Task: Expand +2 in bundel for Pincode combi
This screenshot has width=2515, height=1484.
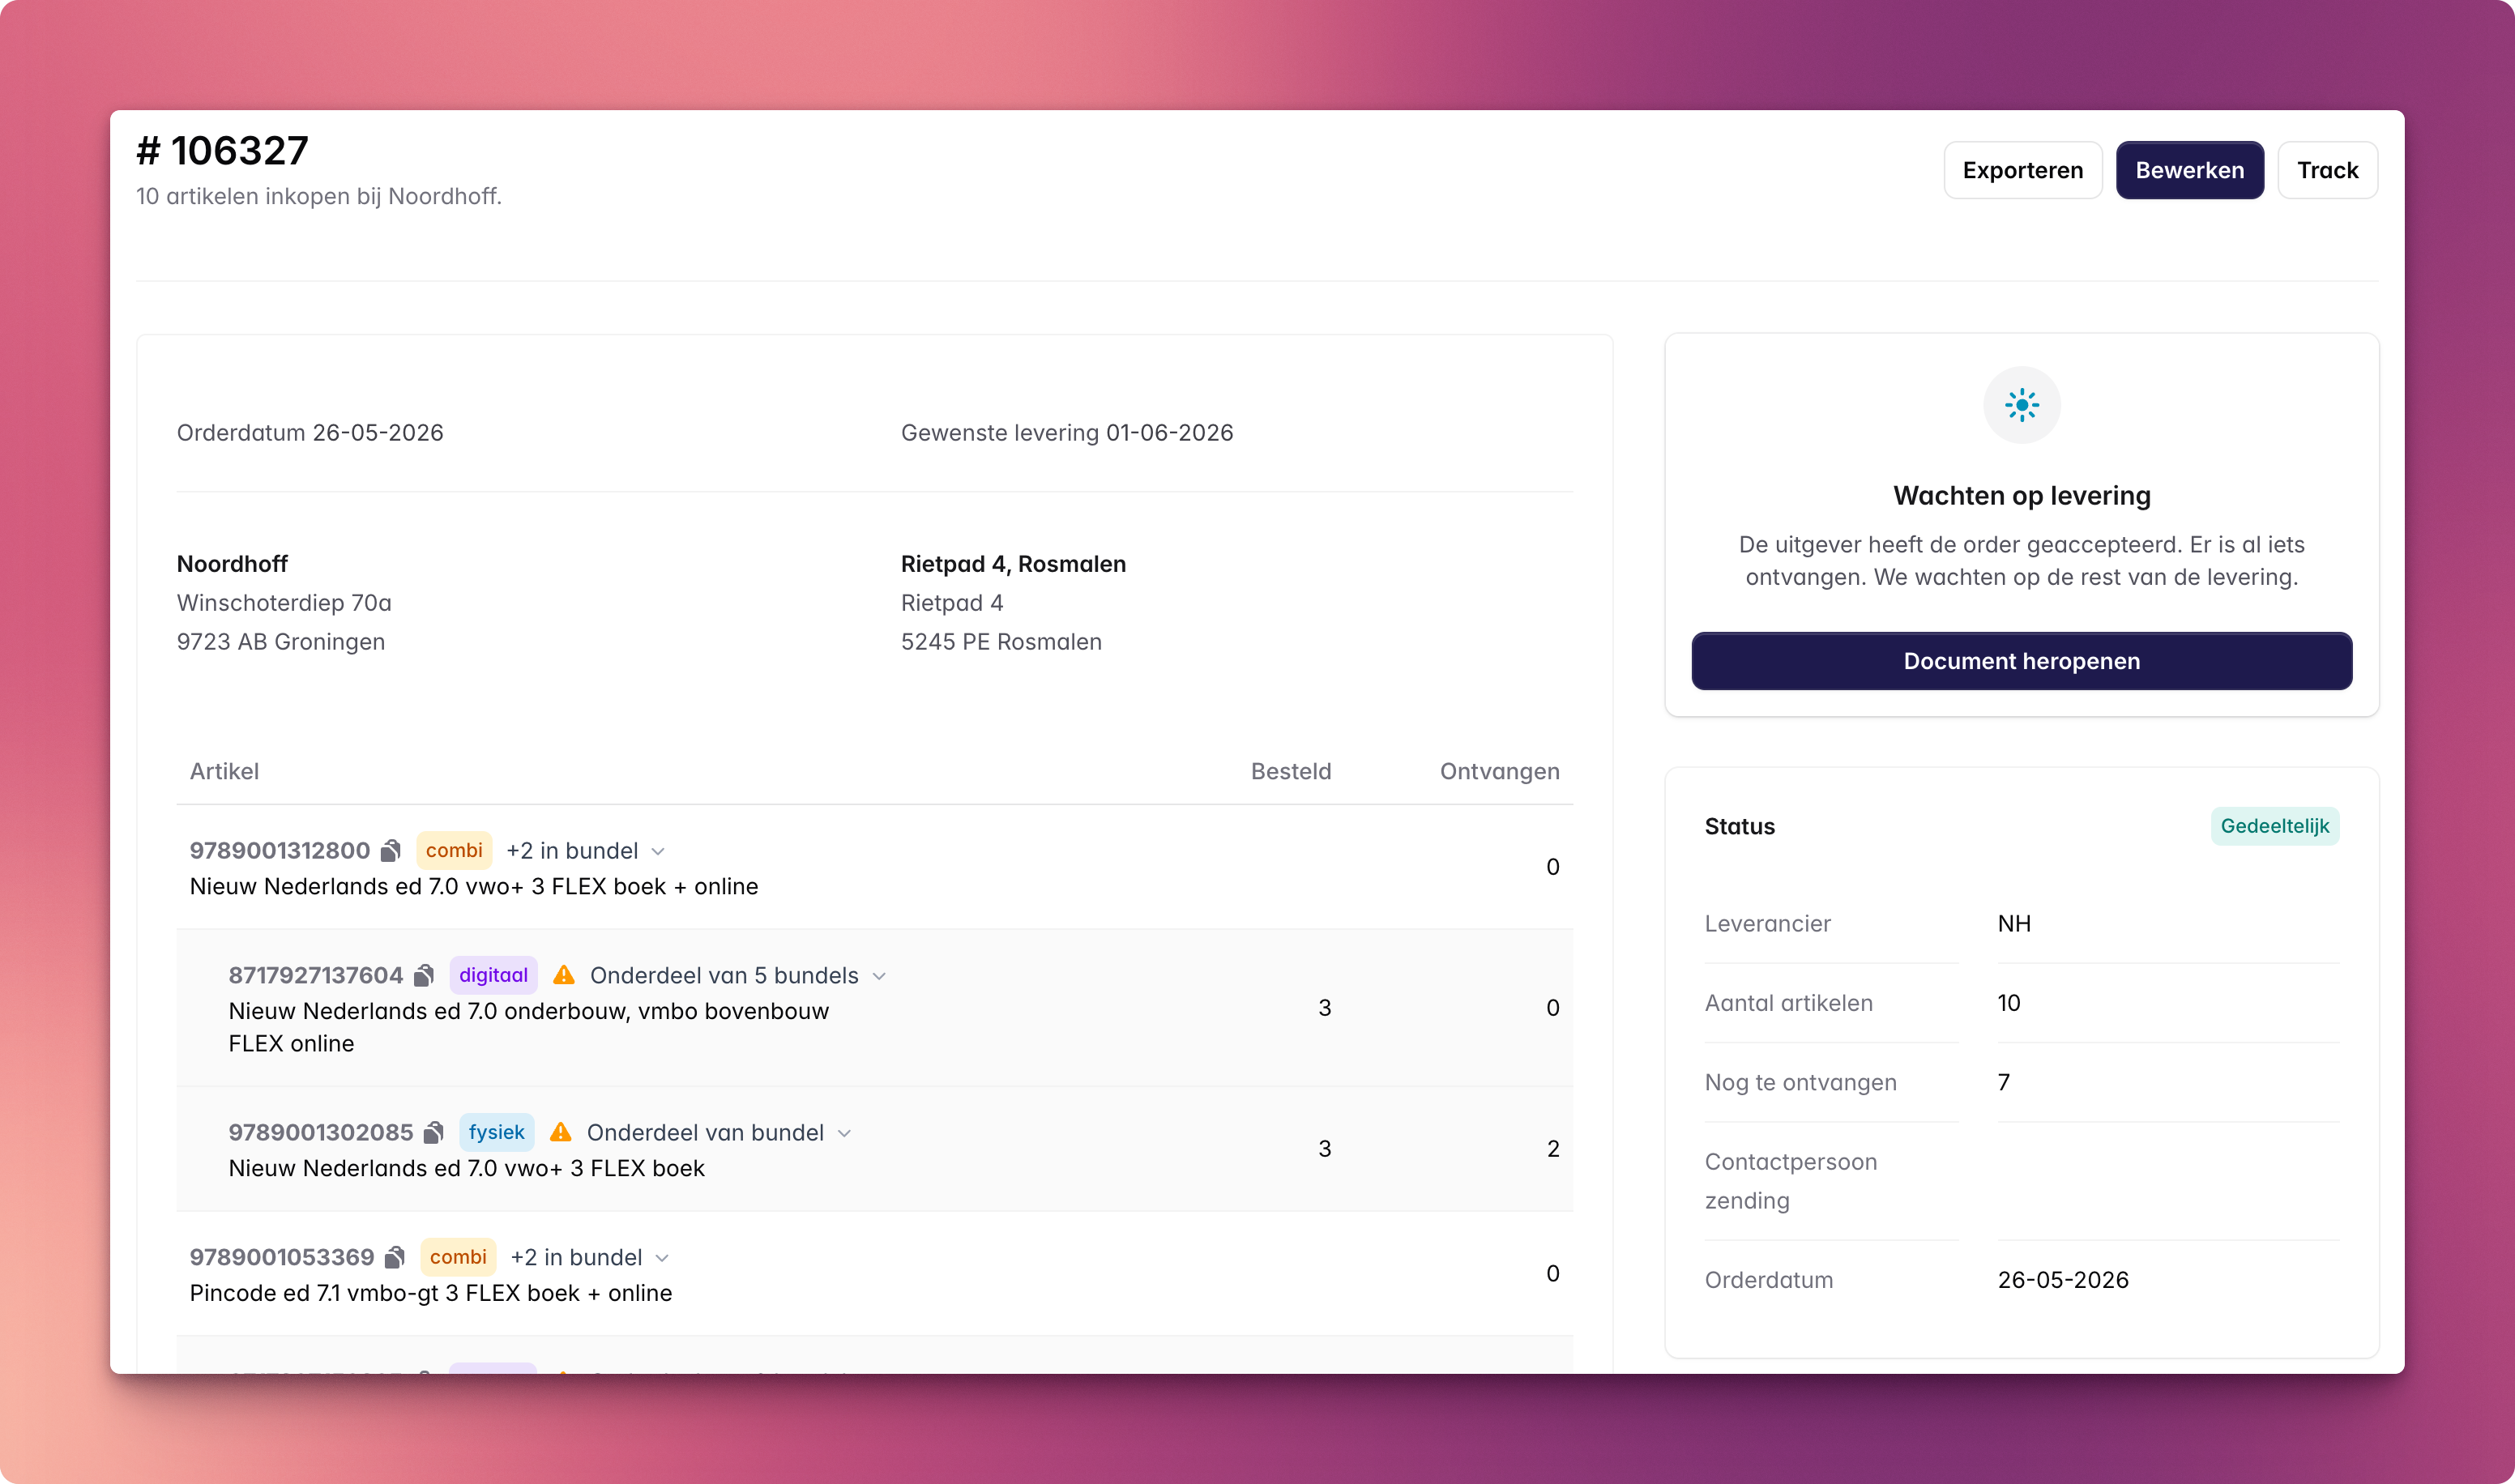Action: pyautogui.click(x=662, y=1258)
